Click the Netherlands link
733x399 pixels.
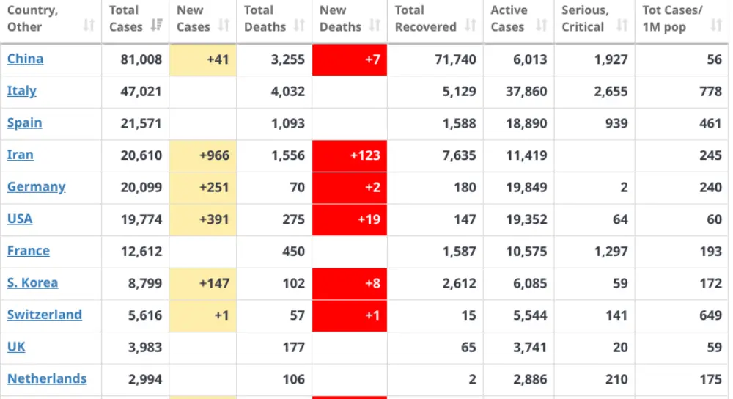[47, 379]
